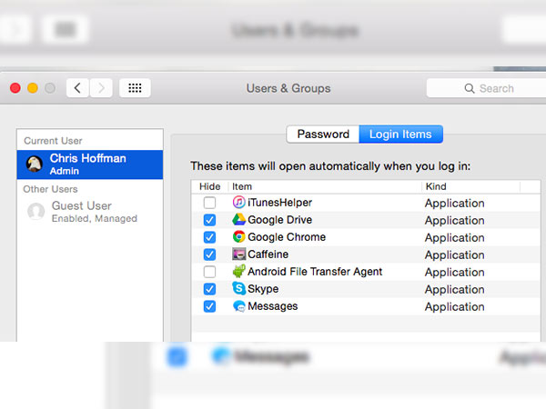Image resolution: width=546 pixels, height=409 pixels.
Task: Select Chris Hoffman Admin user
Action: [x=90, y=165]
